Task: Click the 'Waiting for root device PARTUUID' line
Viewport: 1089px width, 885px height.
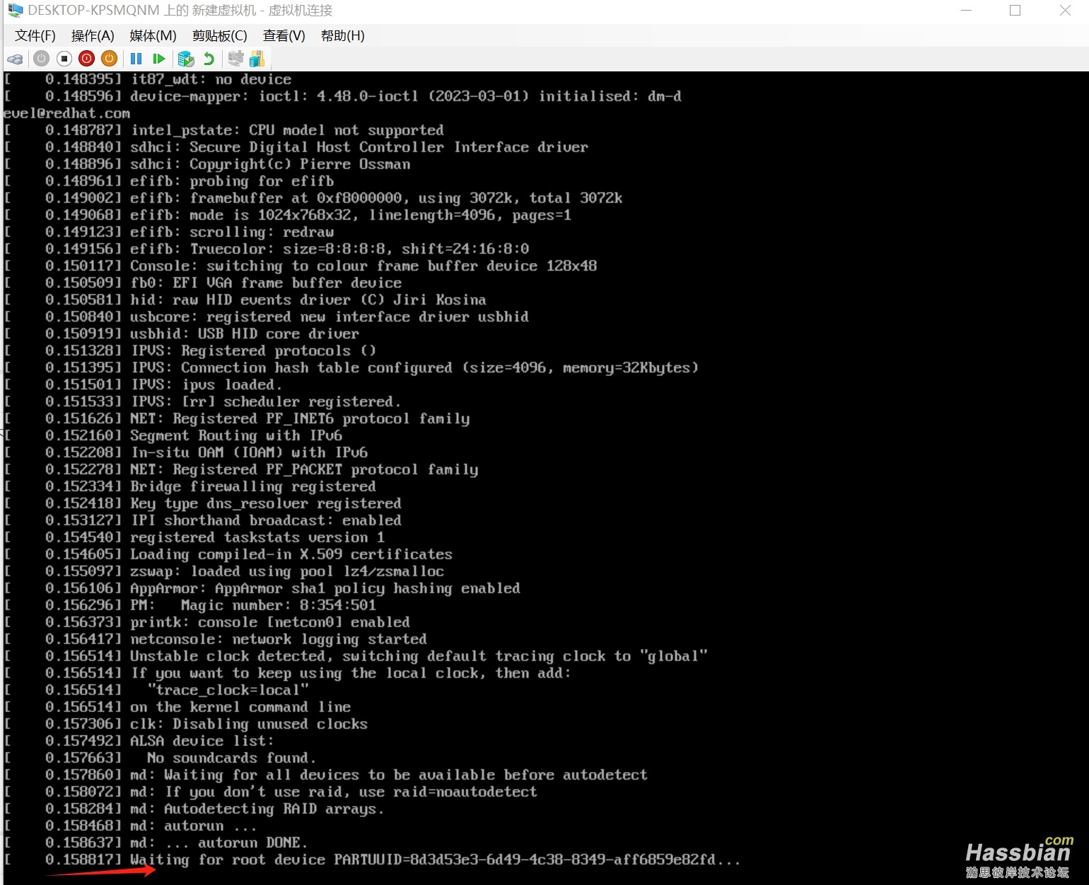Action: [x=372, y=860]
